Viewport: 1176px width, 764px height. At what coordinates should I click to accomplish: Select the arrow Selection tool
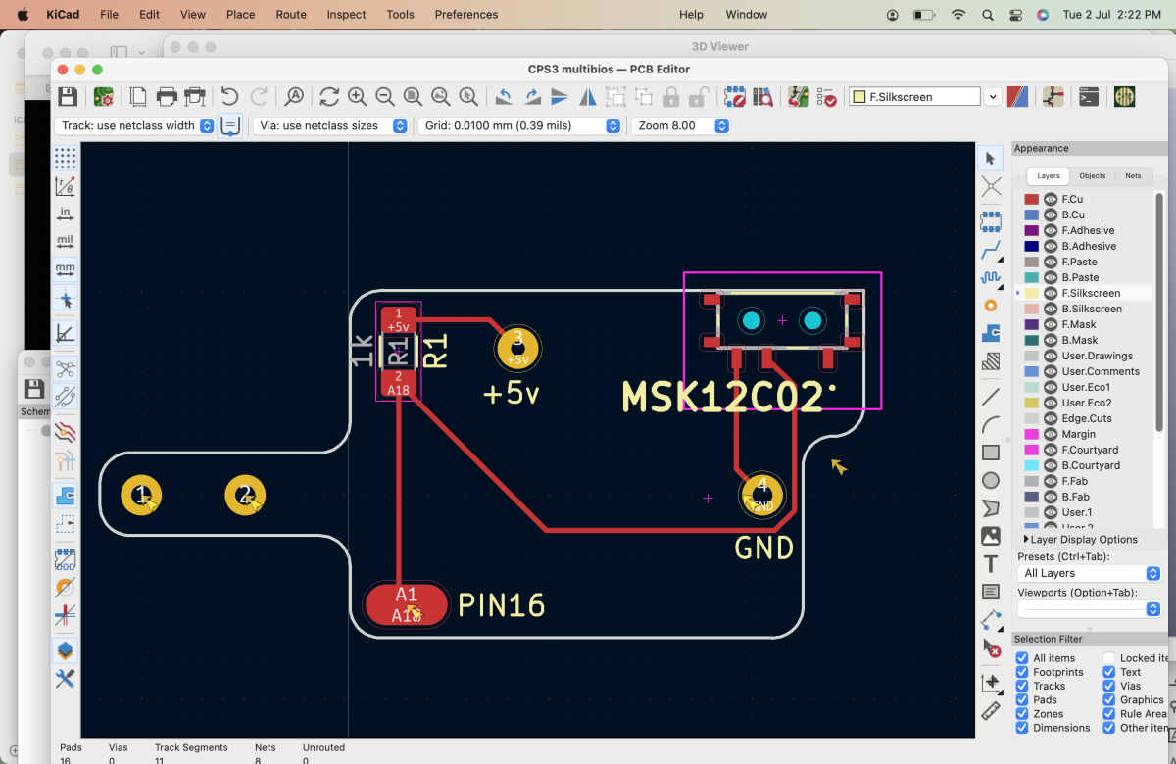(x=991, y=158)
